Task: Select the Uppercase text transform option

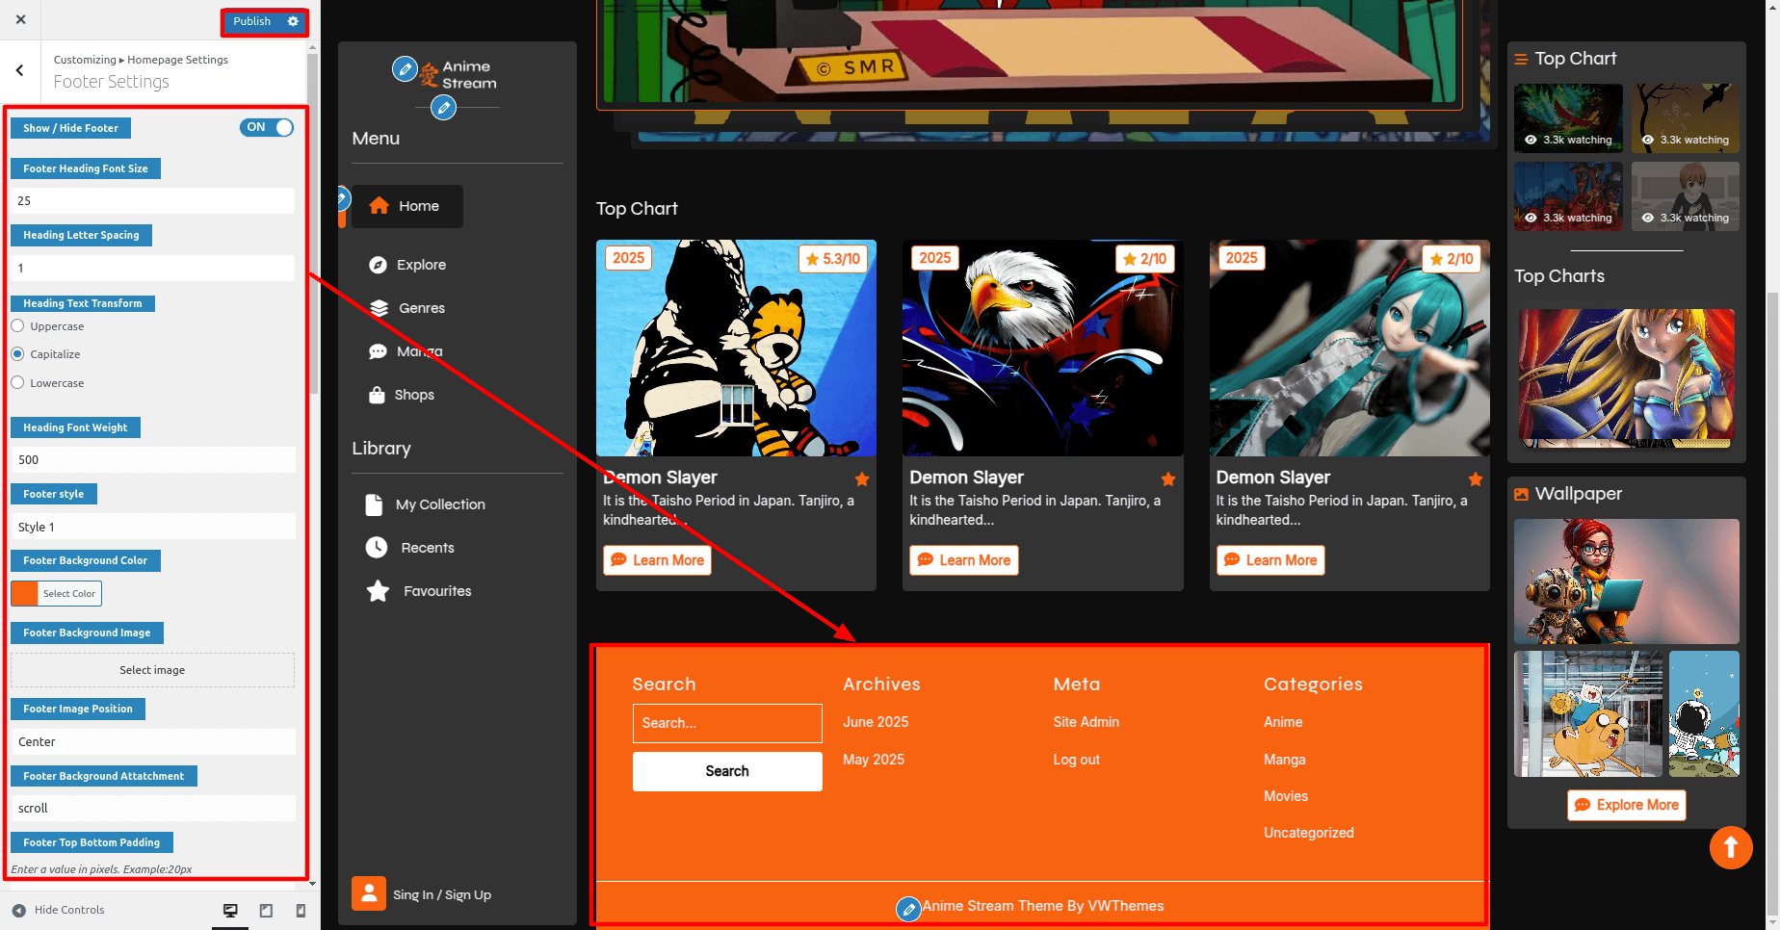Action: pos(17,326)
